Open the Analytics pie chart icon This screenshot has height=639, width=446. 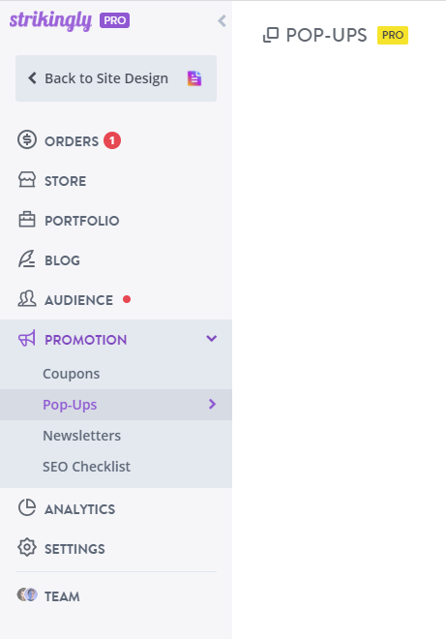tap(27, 507)
